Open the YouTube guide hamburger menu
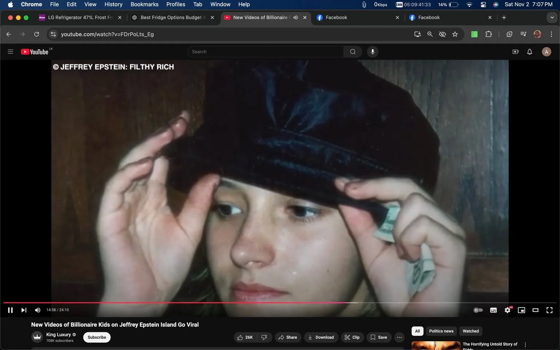Image resolution: width=560 pixels, height=350 pixels. (11, 52)
